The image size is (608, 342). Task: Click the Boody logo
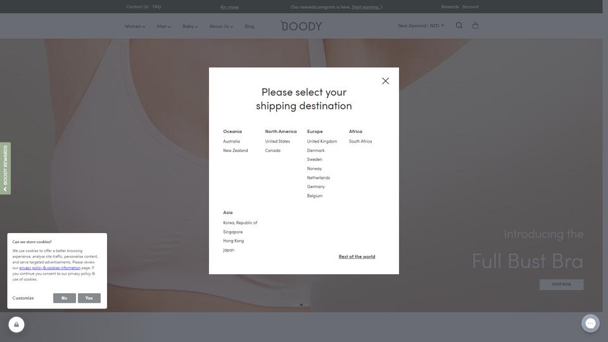pos(301,26)
